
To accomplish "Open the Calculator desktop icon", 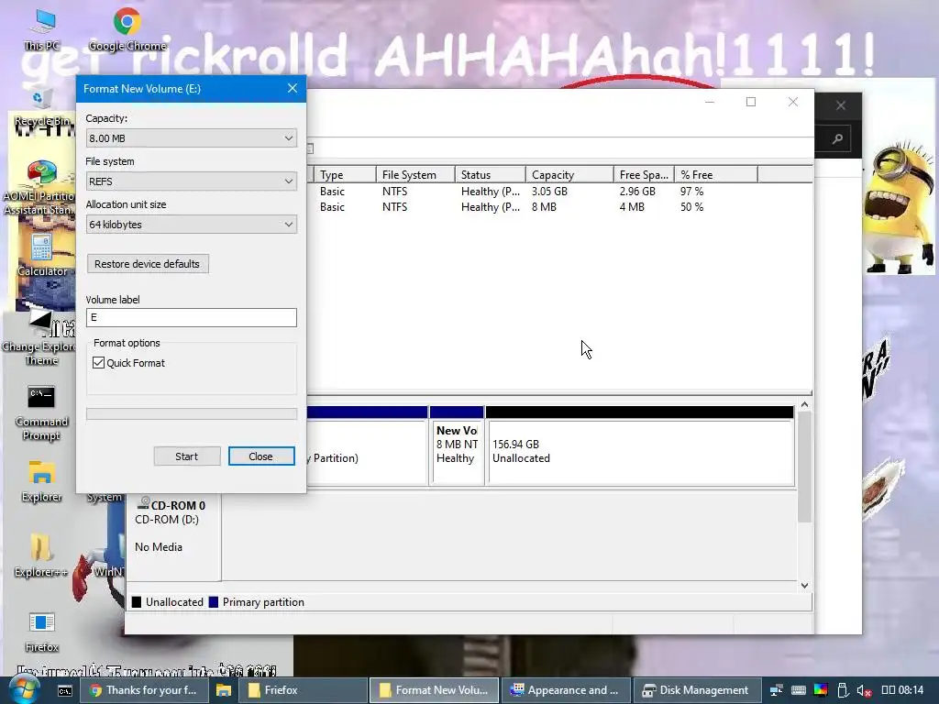I will (x=41, y=255).
